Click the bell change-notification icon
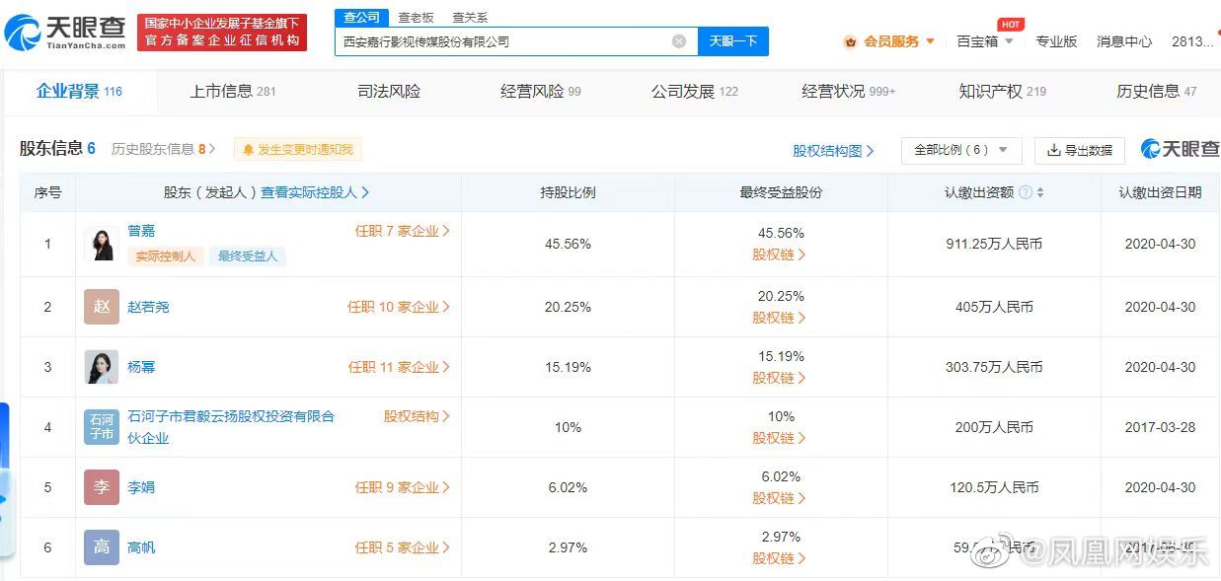1221x581 pixels. [x=248, y=150]
